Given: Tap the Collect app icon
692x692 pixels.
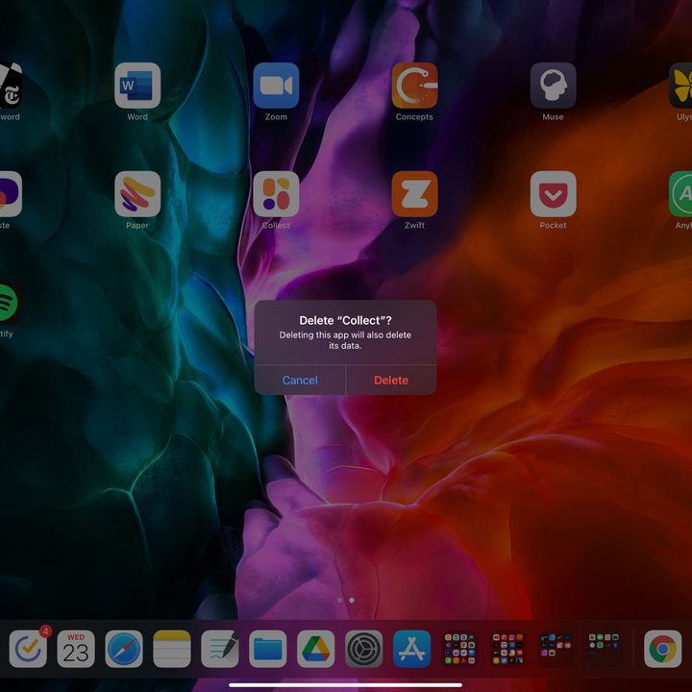Looking at the screenshot, I should pos(276,194).
